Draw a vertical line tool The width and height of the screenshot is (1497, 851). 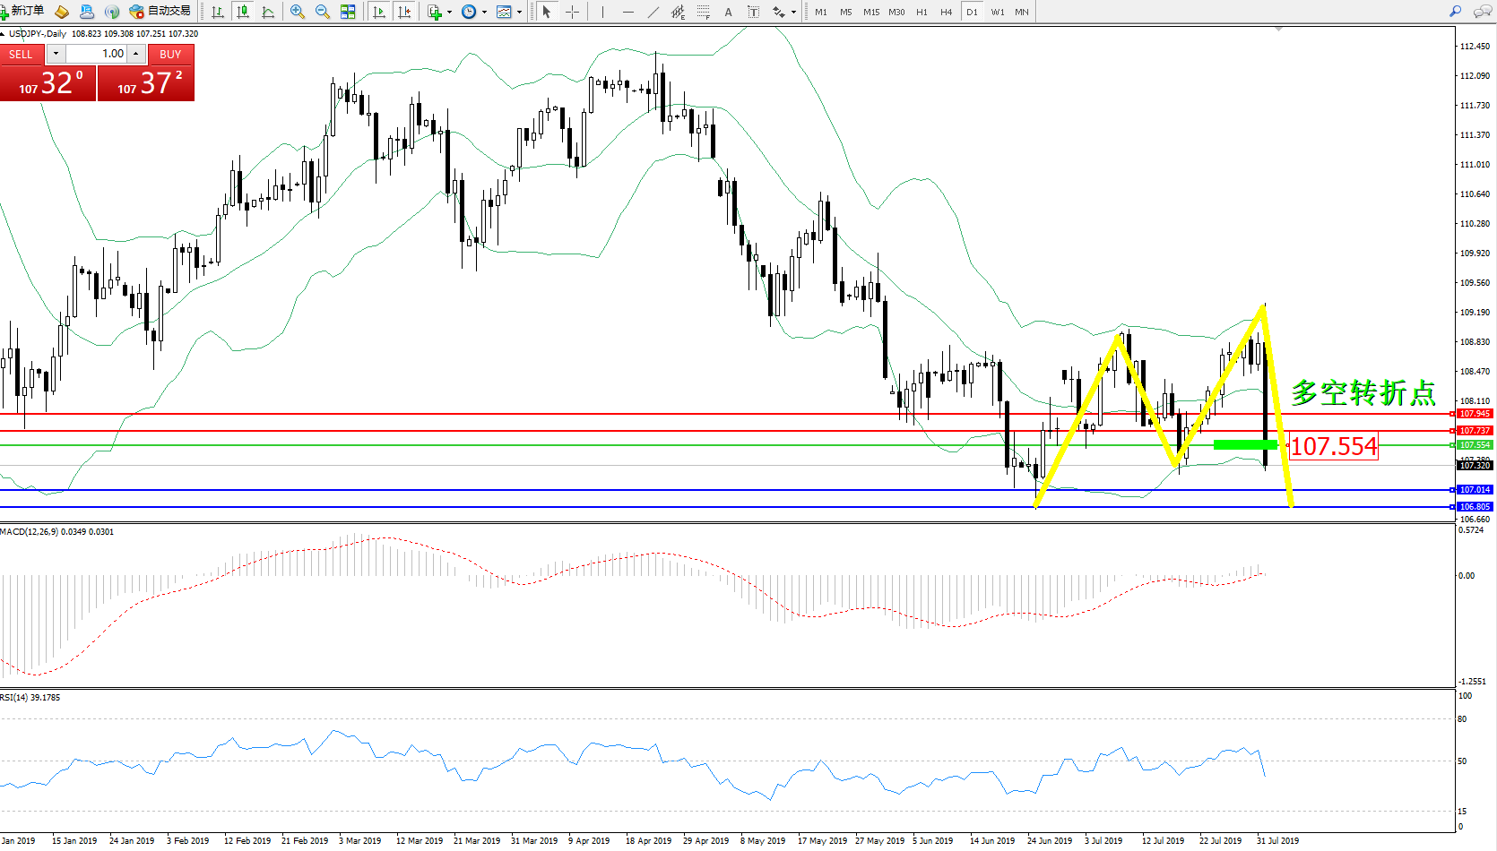[x=602, y=12]
